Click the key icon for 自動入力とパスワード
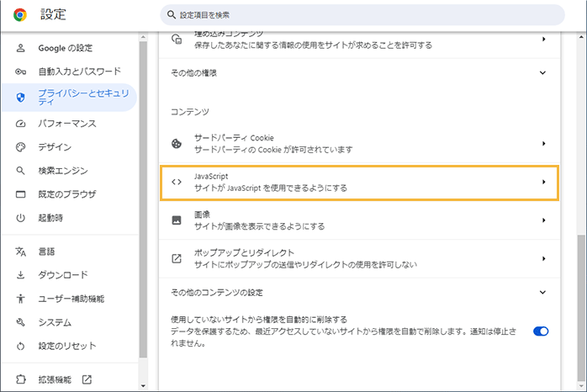Viewport: 587px width, 392px height. pyautogui.click(x=20, y=72)
